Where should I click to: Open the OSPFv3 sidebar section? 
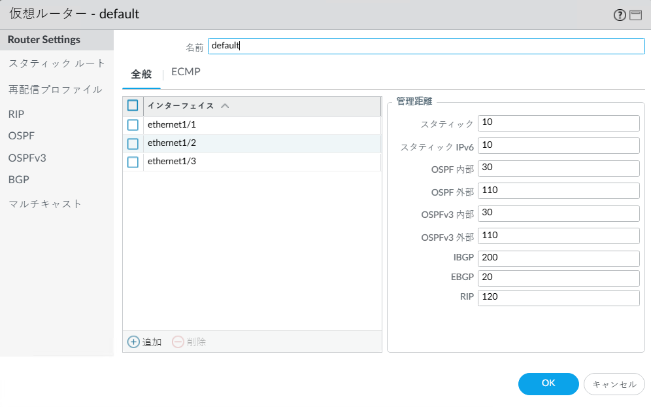[x=27, y=158]
